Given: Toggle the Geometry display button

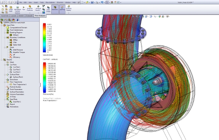Looking at the screenshot, I should [x=55, y=9].
